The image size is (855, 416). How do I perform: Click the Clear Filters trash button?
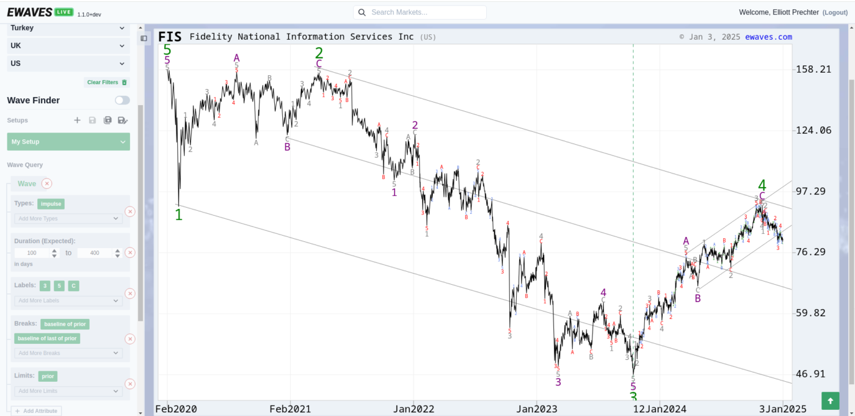pos(107,82)
